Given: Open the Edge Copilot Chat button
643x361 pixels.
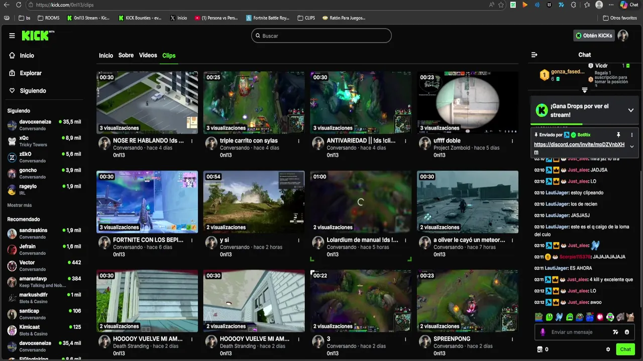Looking at the screenshot, I should tap(629, 5).
